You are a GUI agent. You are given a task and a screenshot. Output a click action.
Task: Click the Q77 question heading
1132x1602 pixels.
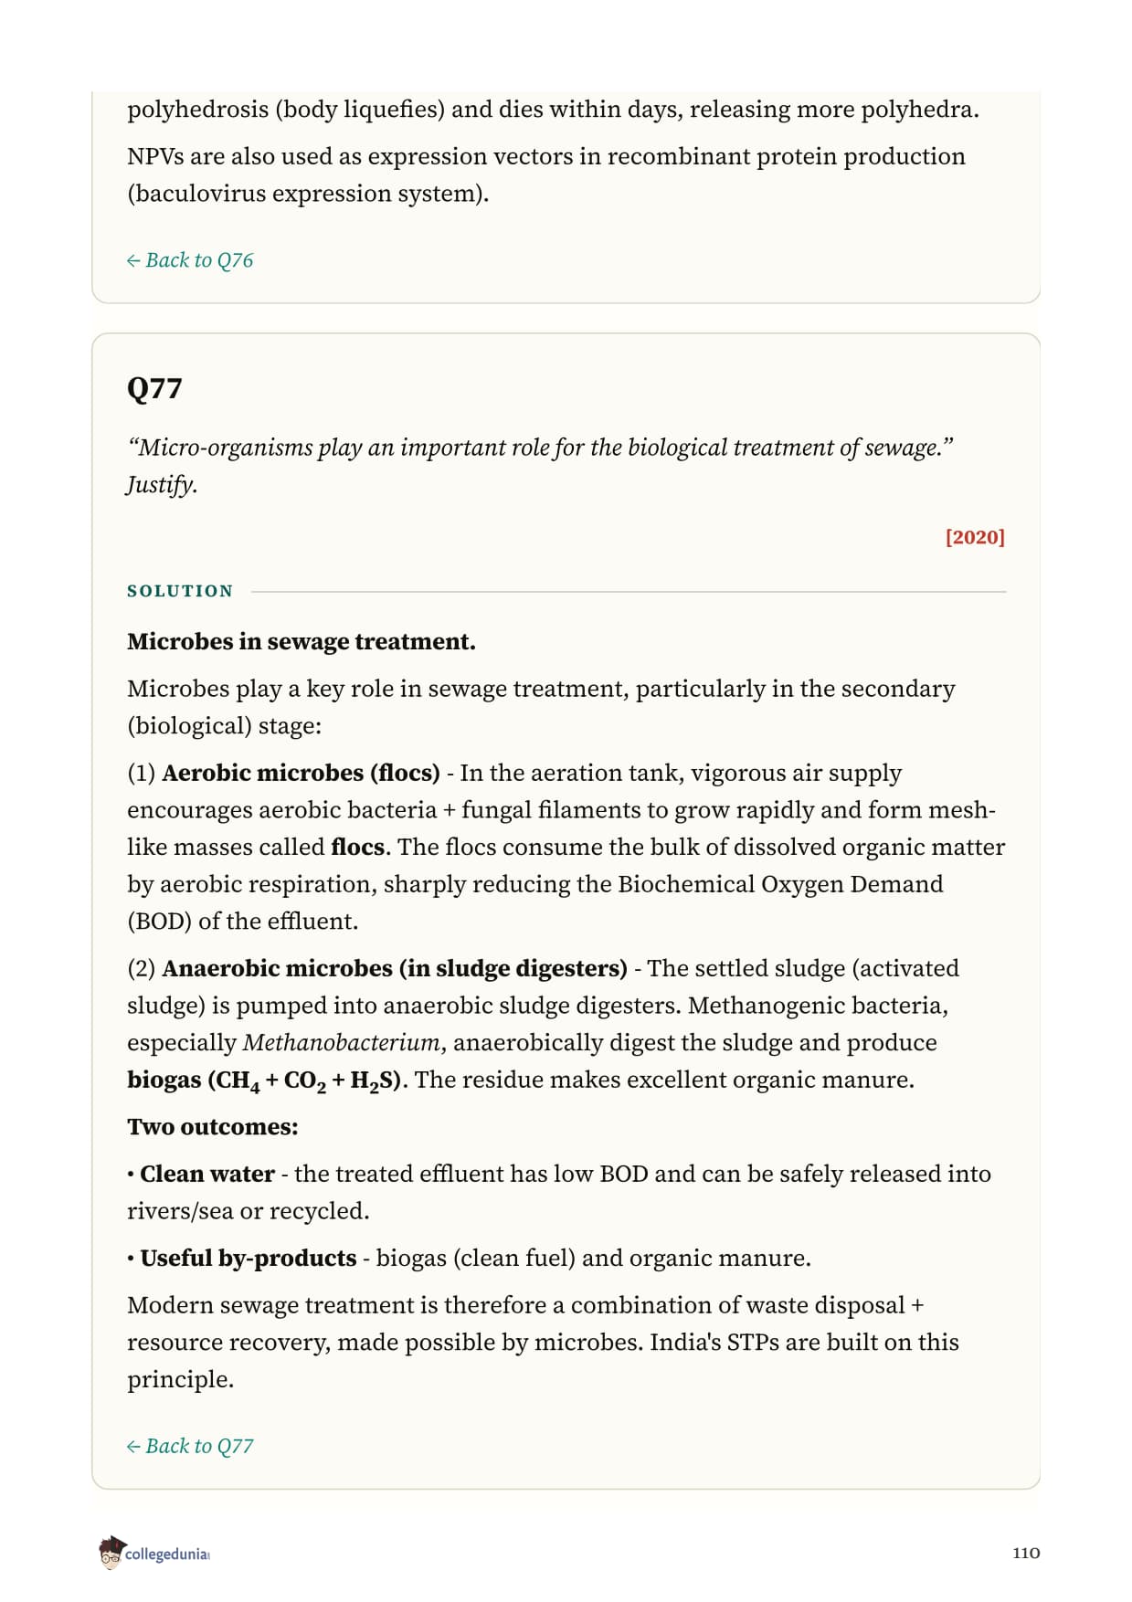[x=154, y=388]
